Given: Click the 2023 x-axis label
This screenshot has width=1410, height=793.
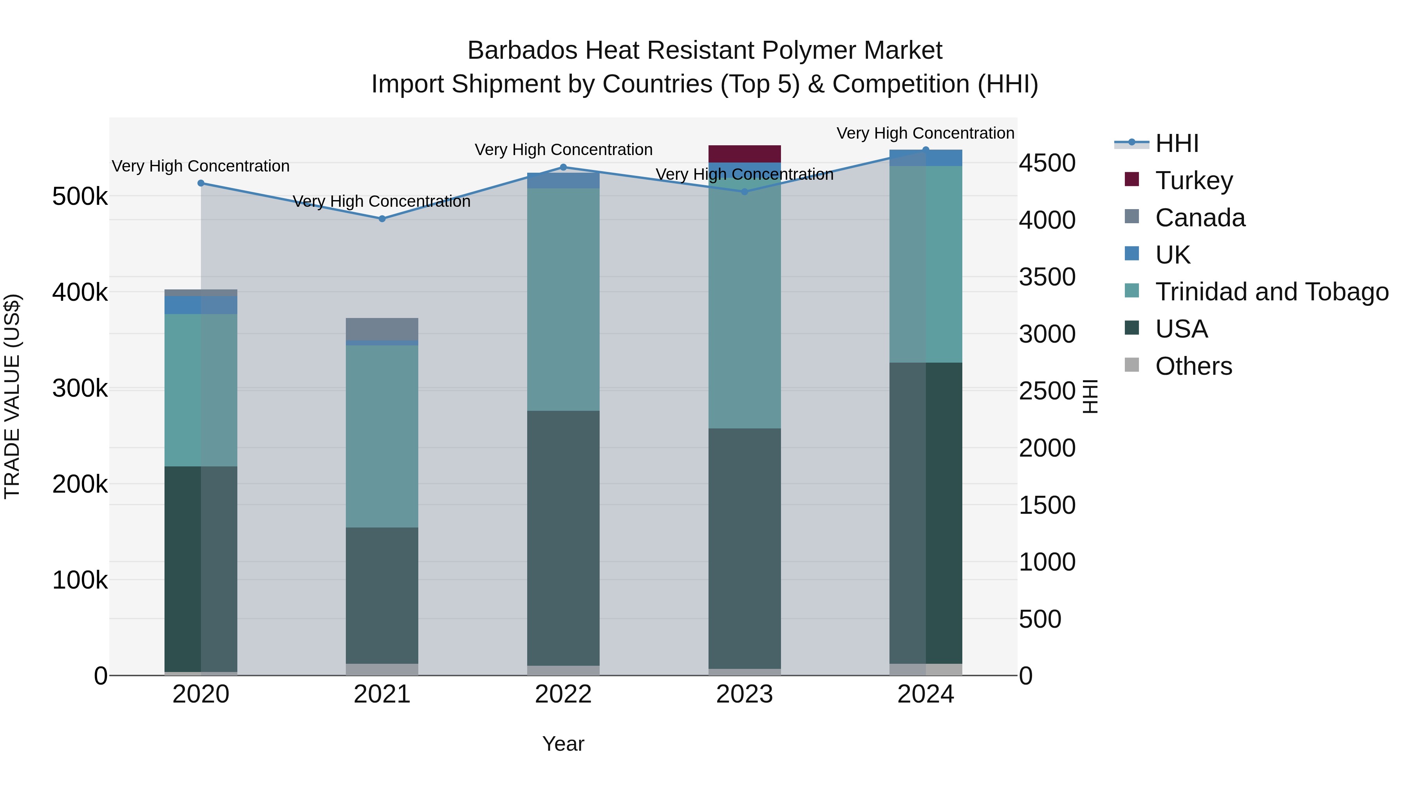Looking at the screenshot, I should pyautogui.click(x=745, y=694).
